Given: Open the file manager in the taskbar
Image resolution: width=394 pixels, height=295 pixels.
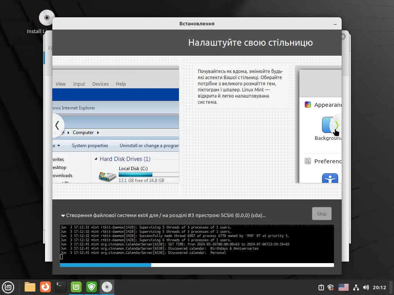Looking at the screenshot, I should pyautogui.click(x=30, y=287).
